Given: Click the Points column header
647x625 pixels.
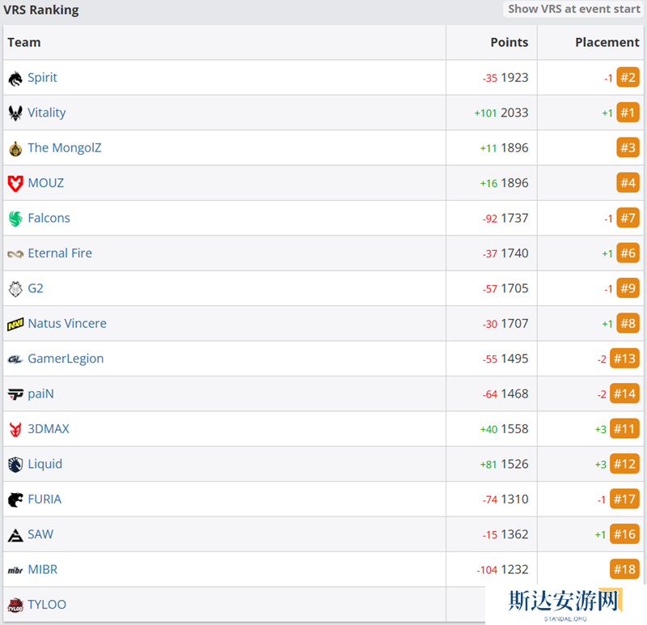Looking at the screenshot, I should coord(509,42).
